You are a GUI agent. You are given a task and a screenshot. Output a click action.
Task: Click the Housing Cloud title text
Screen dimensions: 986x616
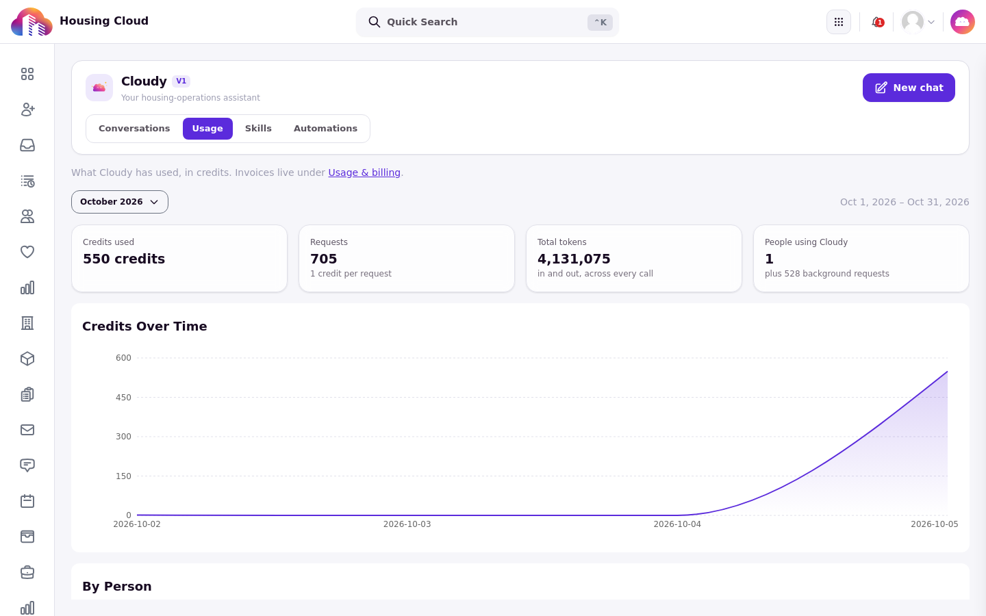(104, 21)
